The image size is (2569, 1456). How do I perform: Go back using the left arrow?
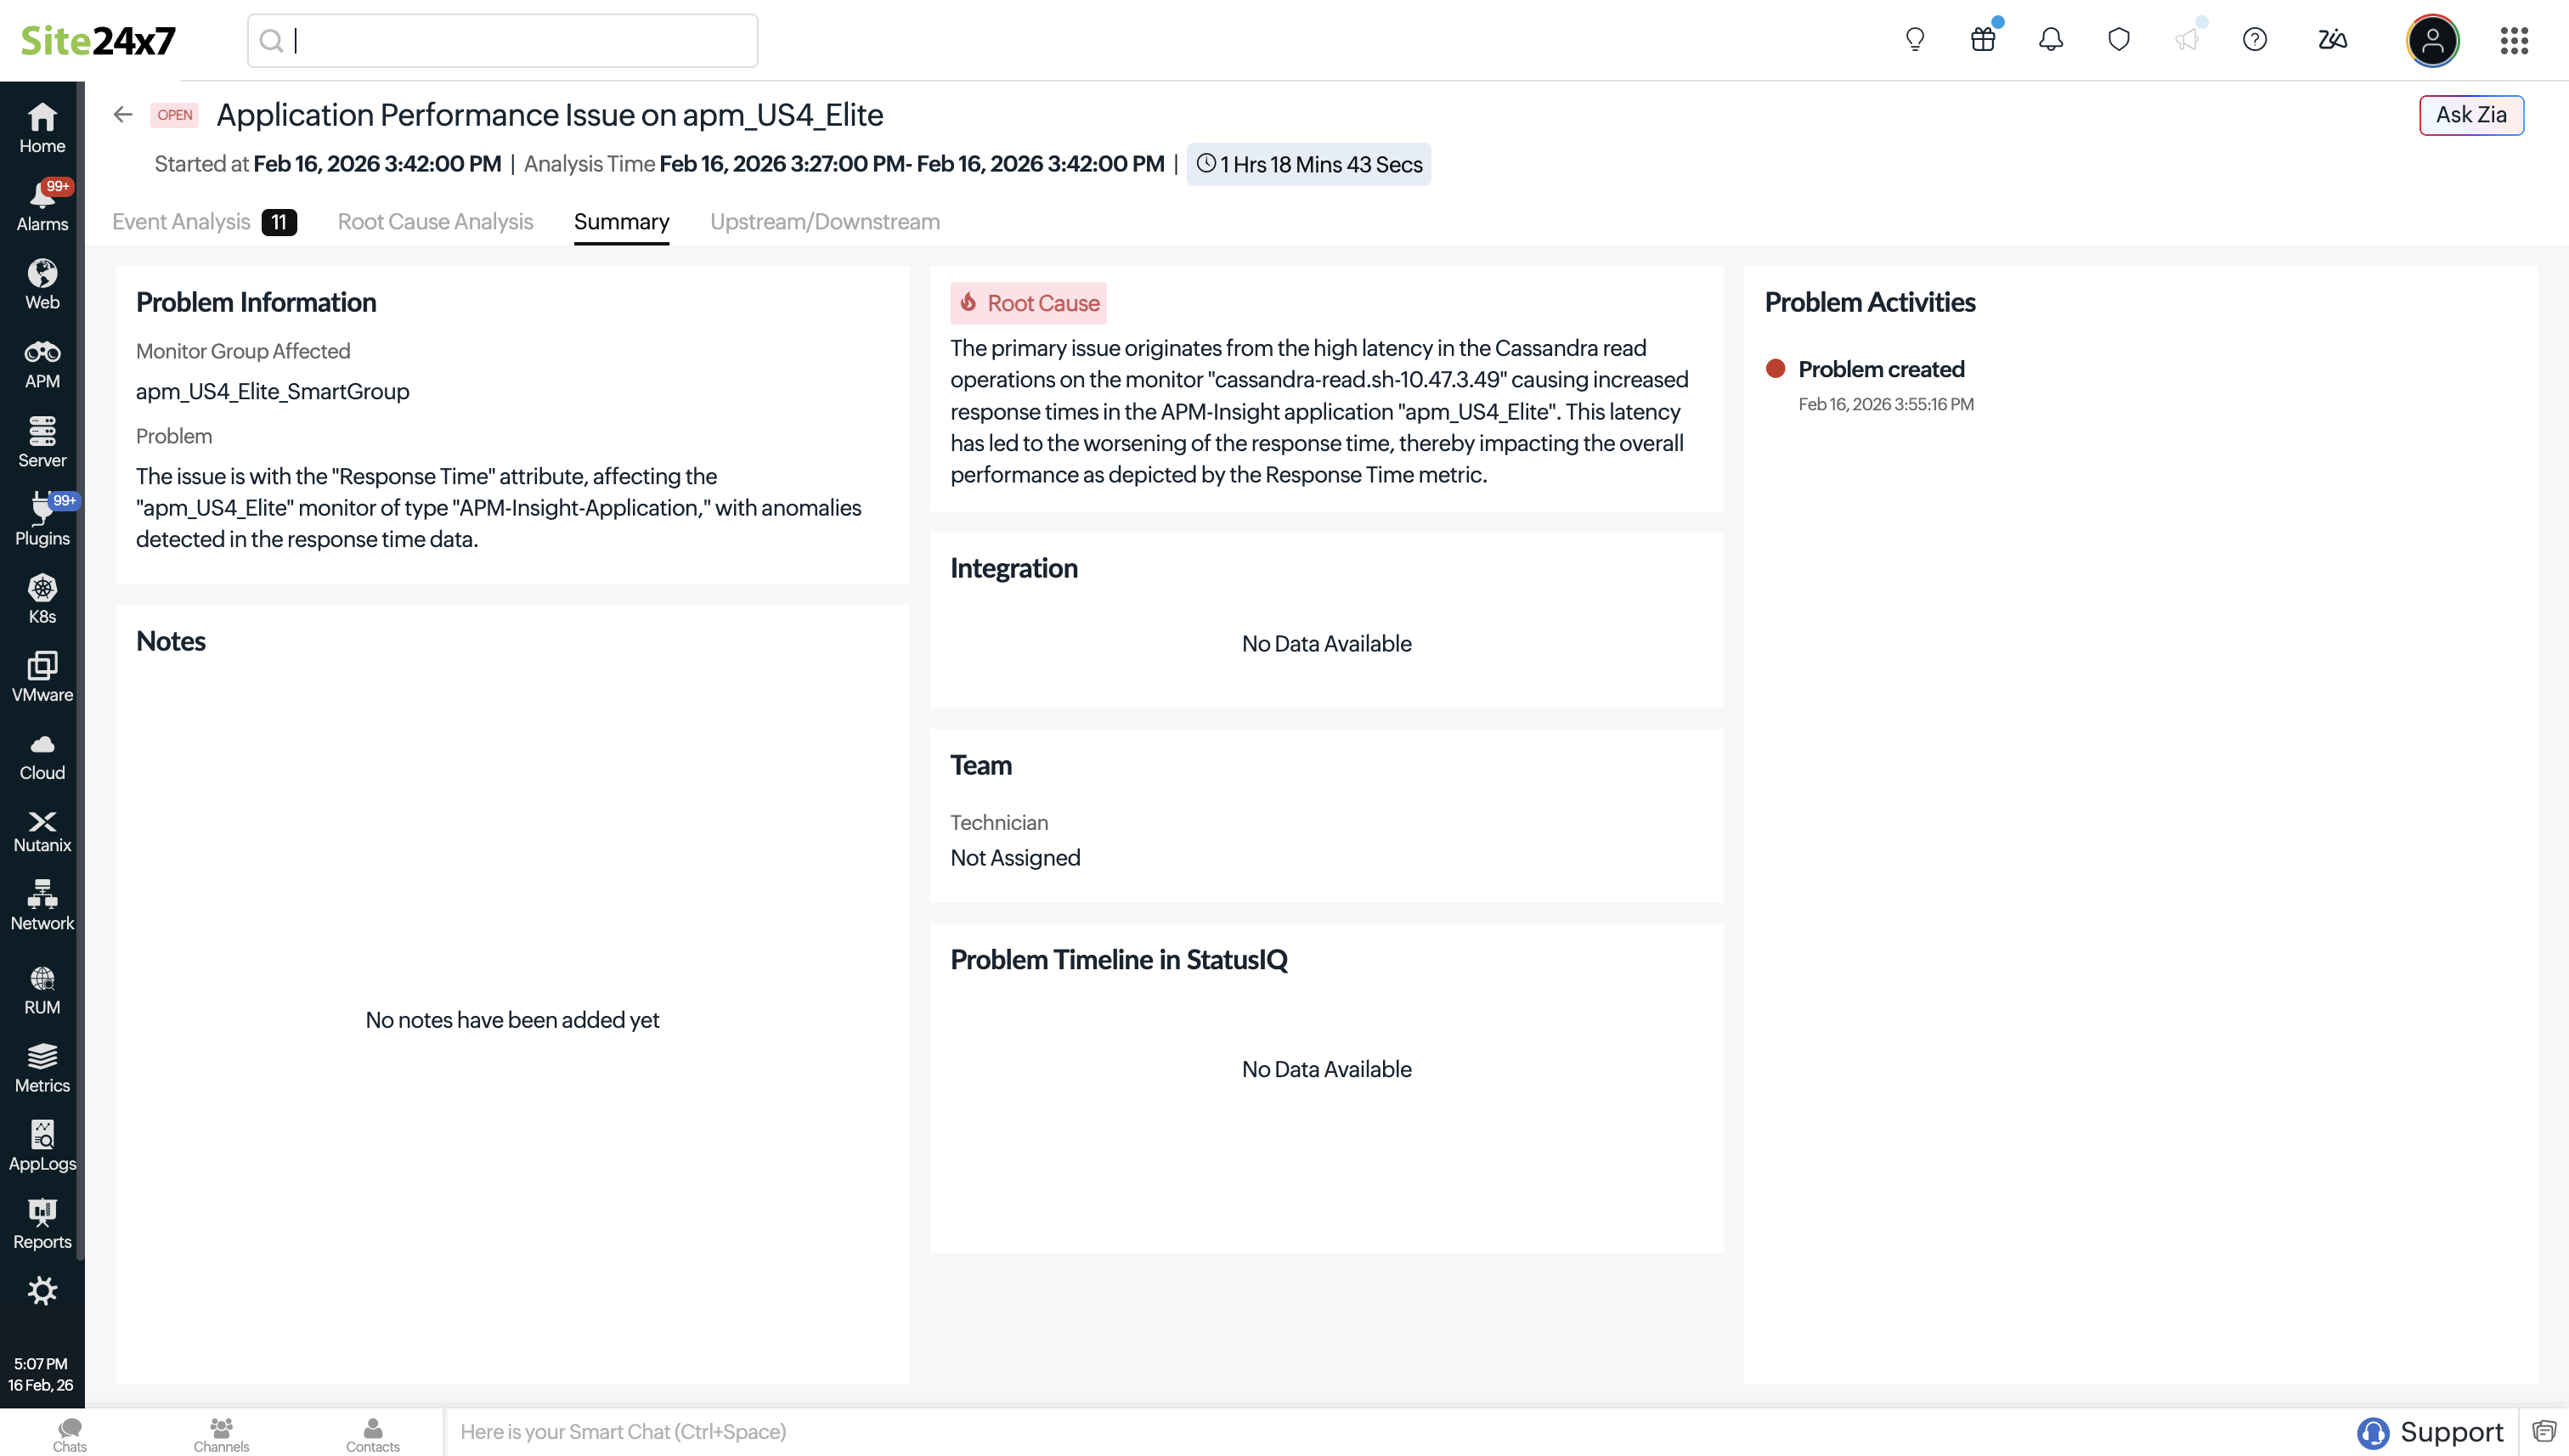pos(123,115)
